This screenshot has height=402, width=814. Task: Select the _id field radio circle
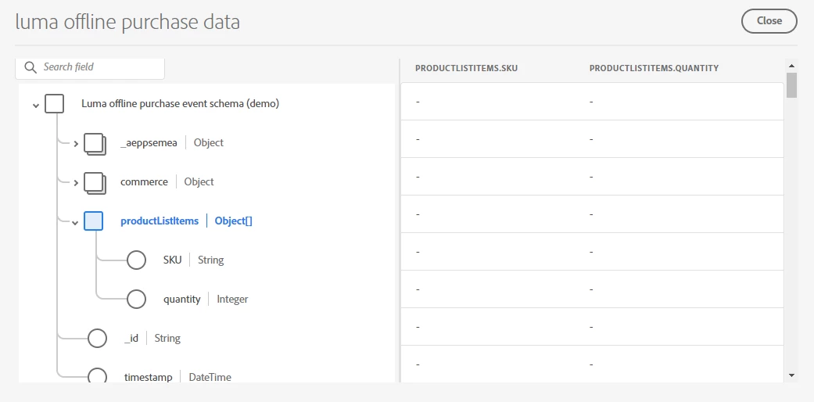tap(97, 338)
